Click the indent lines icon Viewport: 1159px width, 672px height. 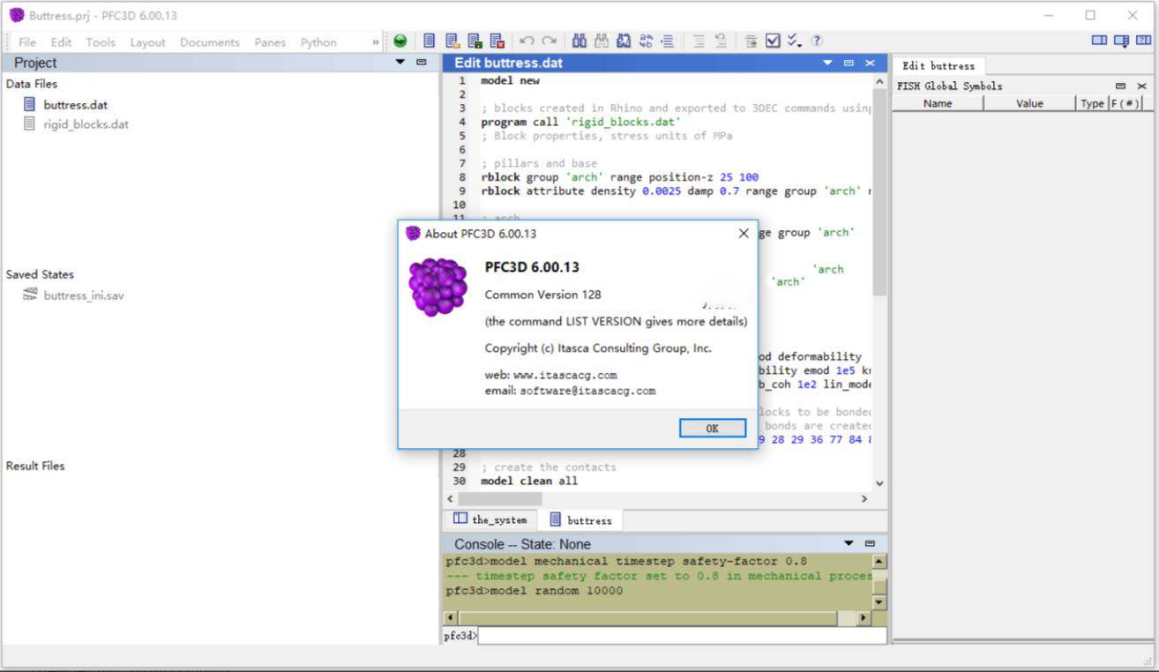667,41
